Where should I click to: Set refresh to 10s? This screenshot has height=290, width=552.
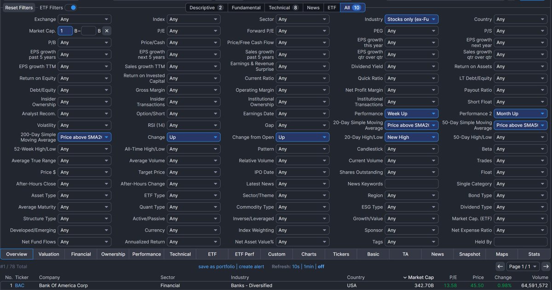point(296,267)
